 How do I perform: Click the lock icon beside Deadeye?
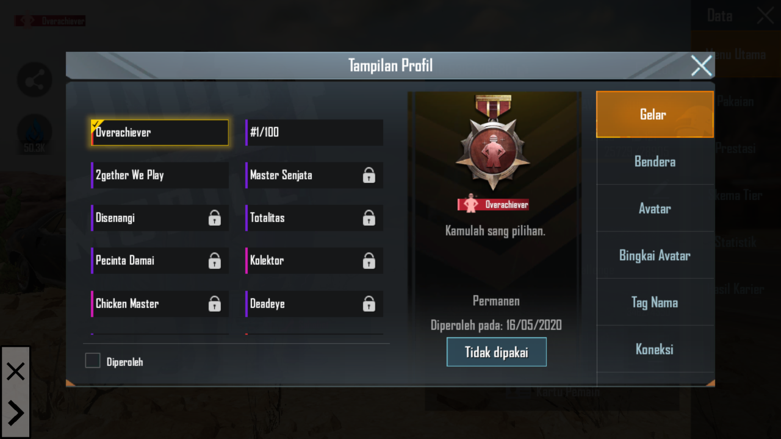pos(369,304)
